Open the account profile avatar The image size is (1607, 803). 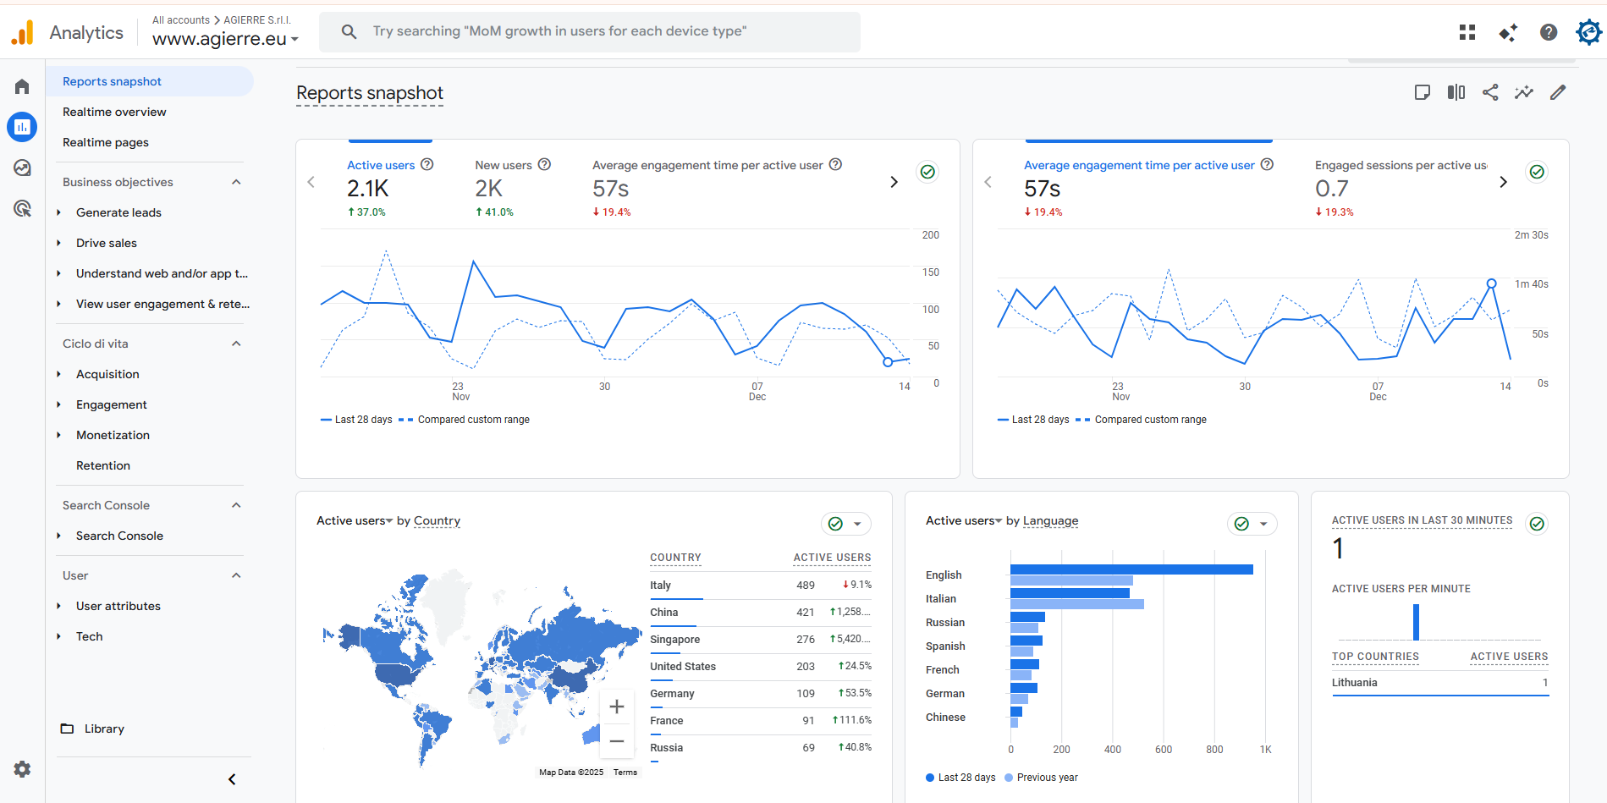[x=1588, y=32]
